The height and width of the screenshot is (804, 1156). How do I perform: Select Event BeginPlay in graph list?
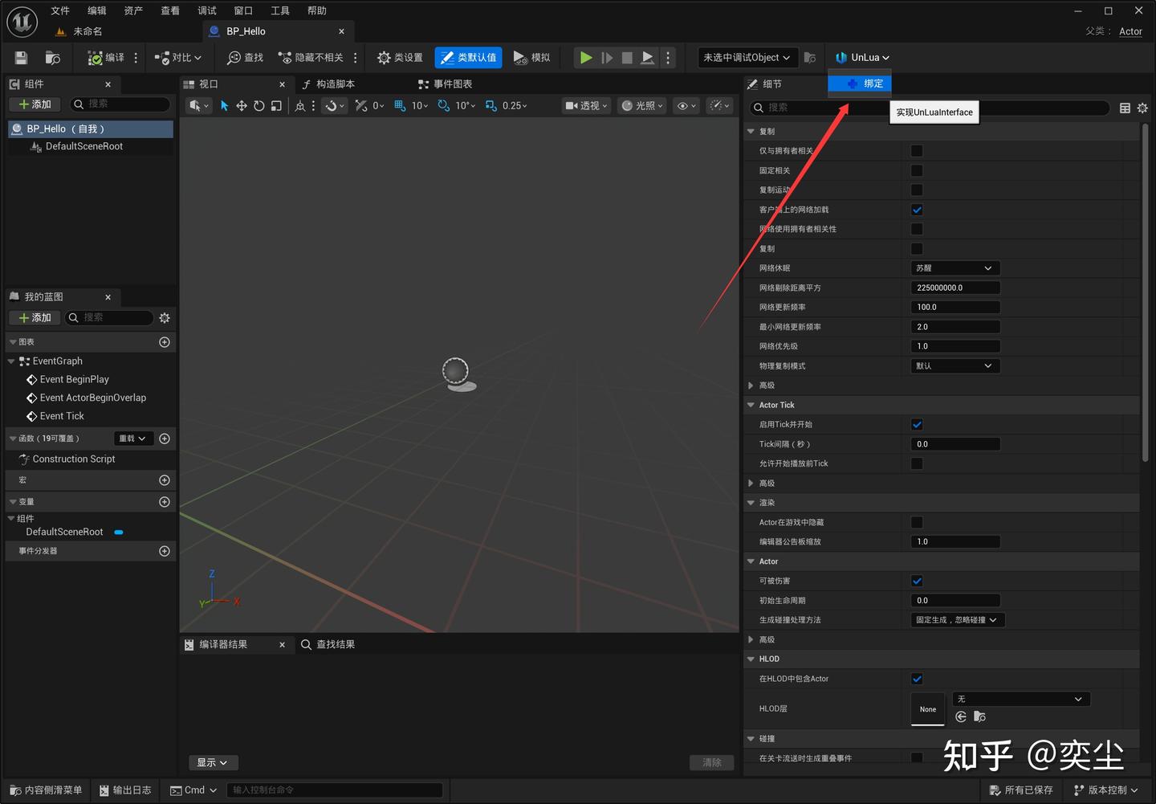(74, 379)
